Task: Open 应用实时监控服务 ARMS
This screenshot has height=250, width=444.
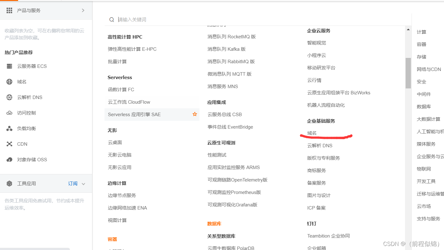Action: tap(234, 167)
